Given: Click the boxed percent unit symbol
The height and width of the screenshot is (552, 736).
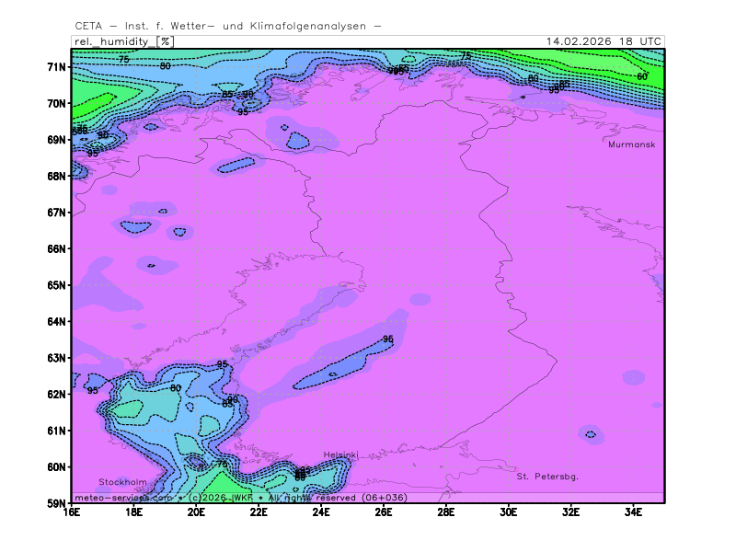Looking at the screenshot, I should [165, 41].
